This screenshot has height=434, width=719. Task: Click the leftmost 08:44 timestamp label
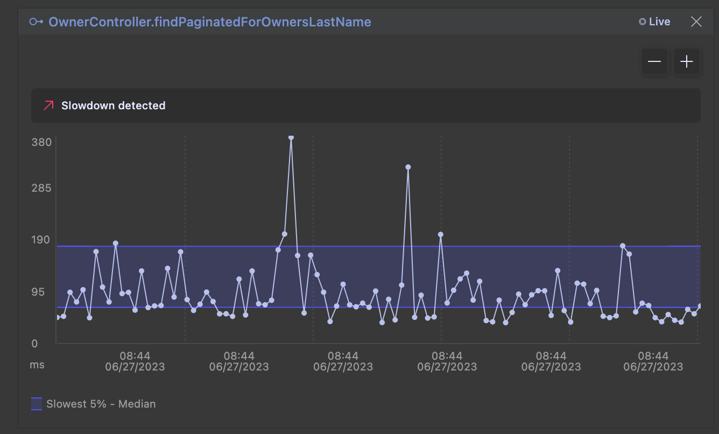[x=135, y=356]
